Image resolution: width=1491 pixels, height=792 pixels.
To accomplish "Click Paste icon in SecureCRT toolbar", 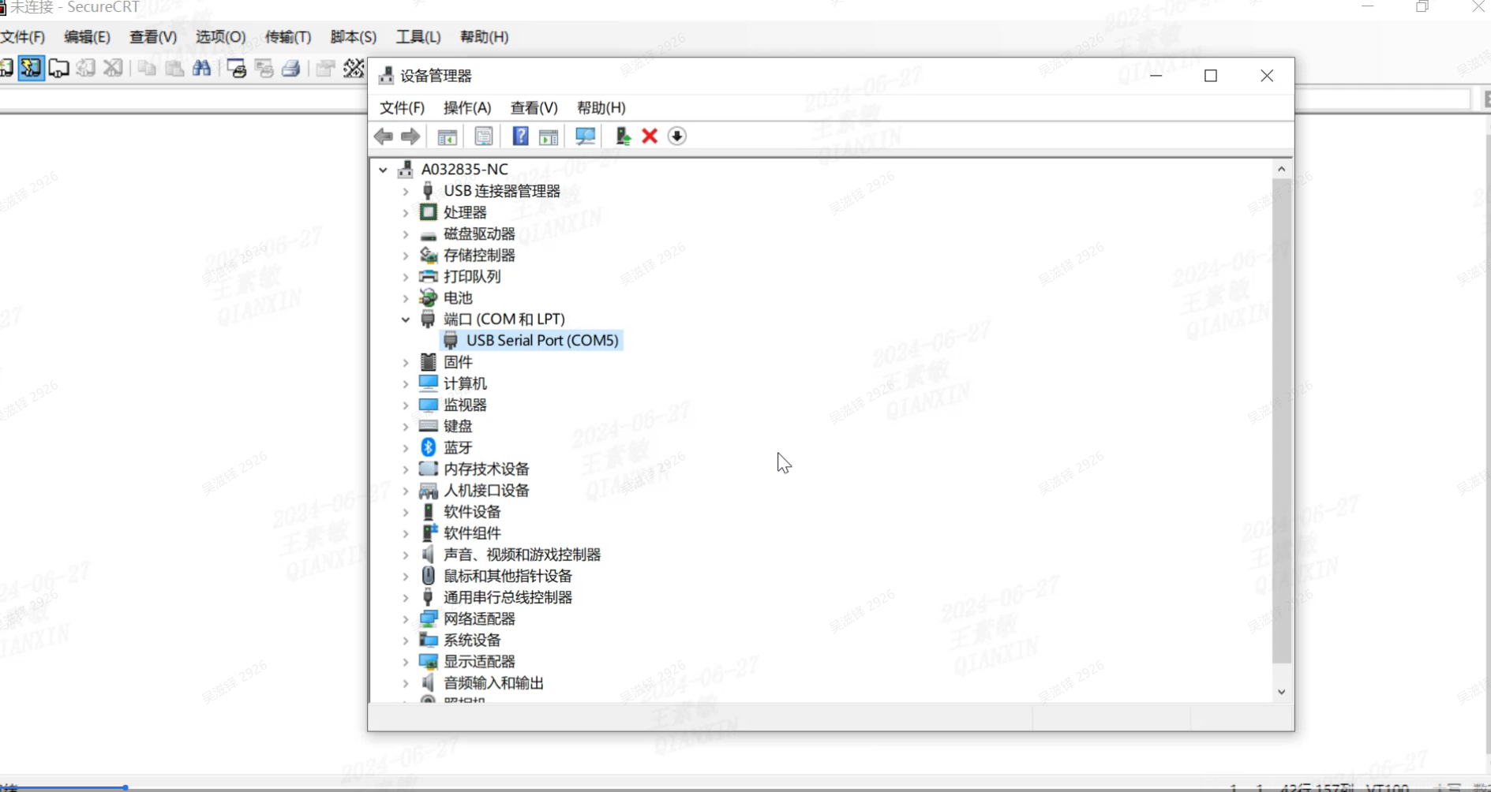I will (x=174, y=68).
